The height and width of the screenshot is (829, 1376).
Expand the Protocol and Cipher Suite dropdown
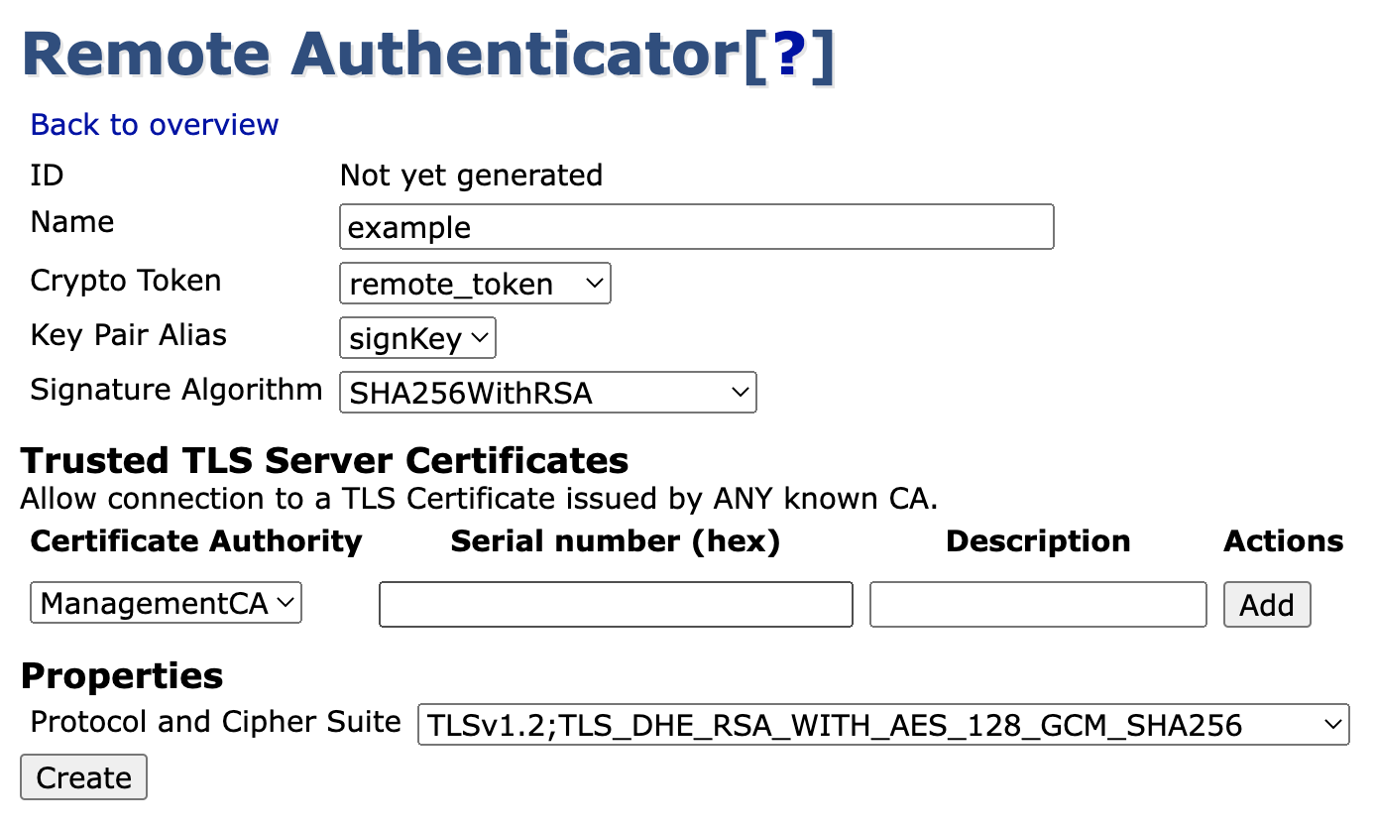pyautogui.click(x=883, y=725)
